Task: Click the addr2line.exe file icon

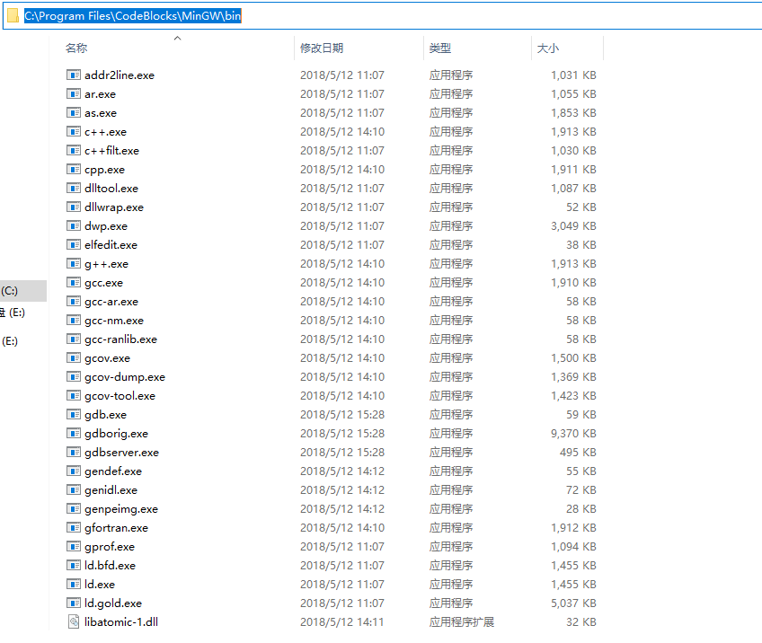Action: click(74, 75)
